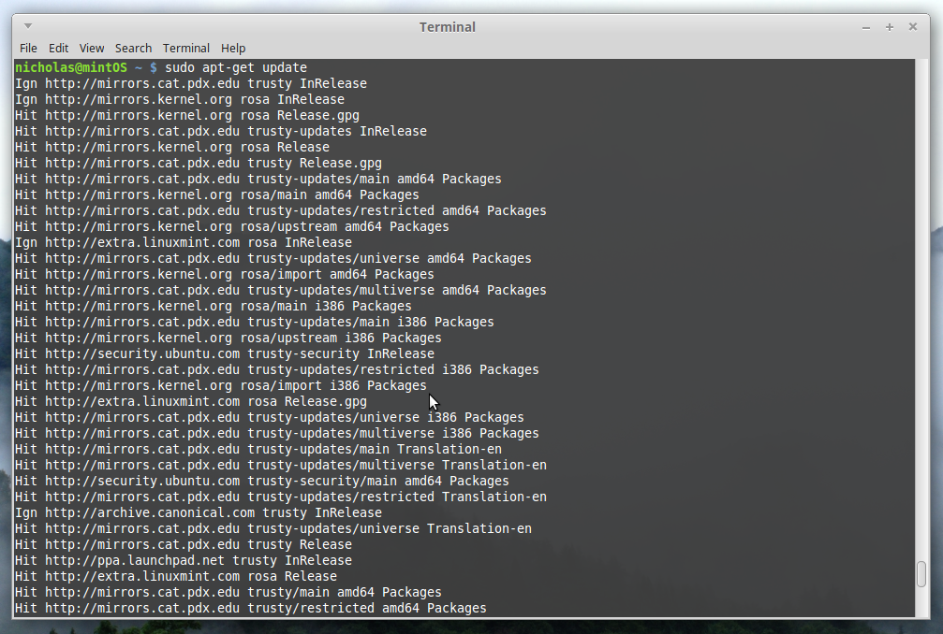Click the terminal scrollbar handle
Image resolution: width=943 pixels, height=634 pixels.
click(x=921, y=574)
